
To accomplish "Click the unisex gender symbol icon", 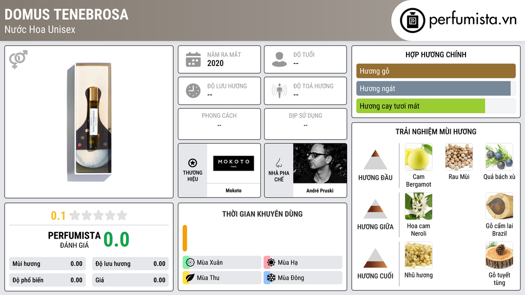I will [x=18, y=59].
